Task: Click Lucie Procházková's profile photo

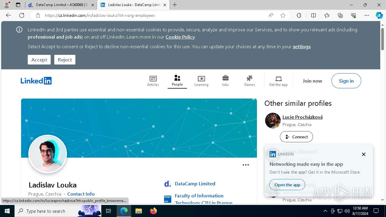Action: (x=273, y=121)
